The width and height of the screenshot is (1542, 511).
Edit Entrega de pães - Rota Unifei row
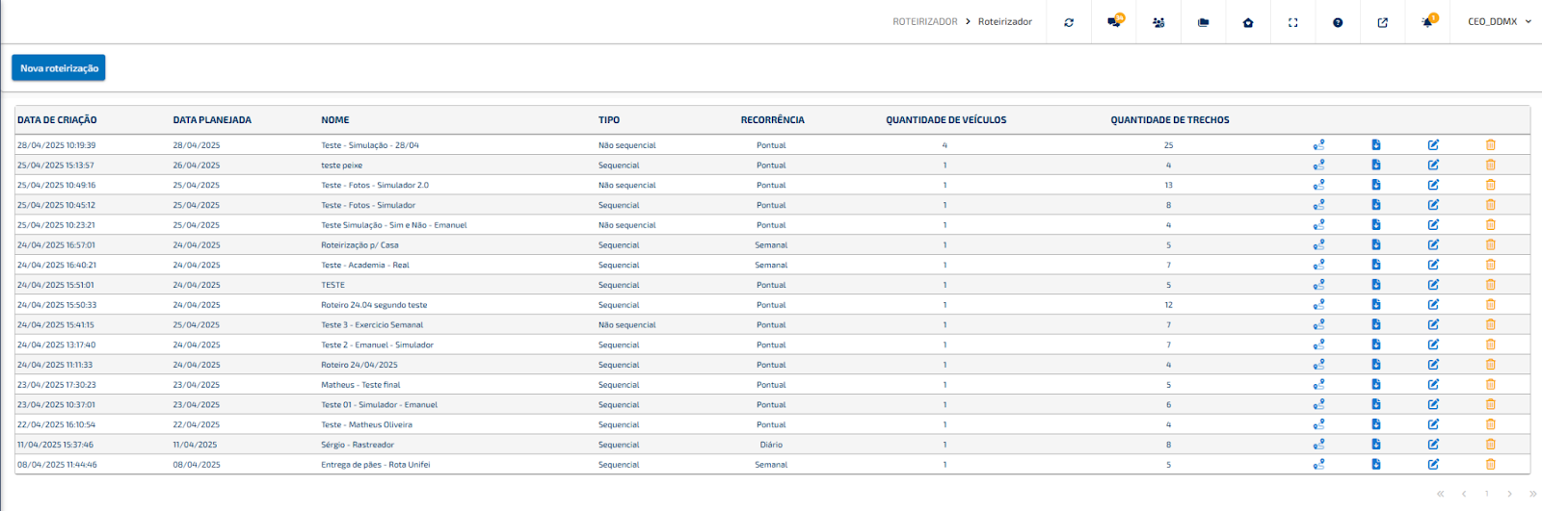click(1433, 465)
